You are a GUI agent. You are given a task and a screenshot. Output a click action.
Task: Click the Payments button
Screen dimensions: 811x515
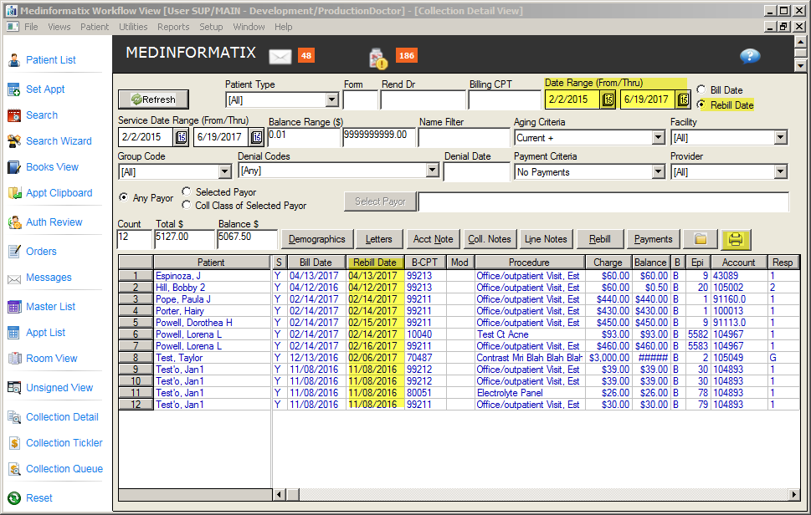[x=654, y=239]
